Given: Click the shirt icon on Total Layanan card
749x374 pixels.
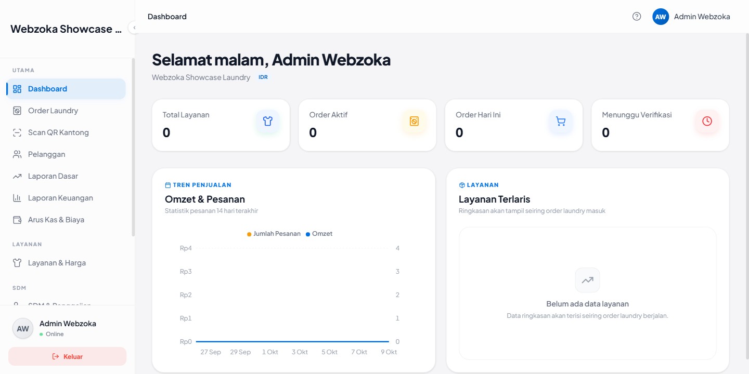Looking at the screenshot, I should 268,122.
